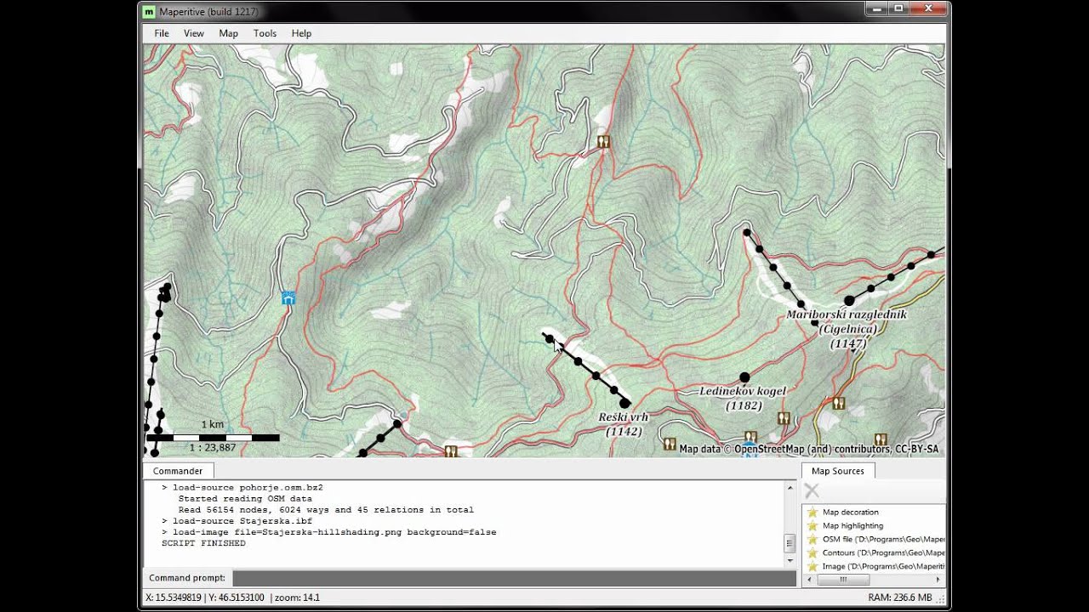
Task: Click inside the Command prompt input field
Action: pos(514,578)
